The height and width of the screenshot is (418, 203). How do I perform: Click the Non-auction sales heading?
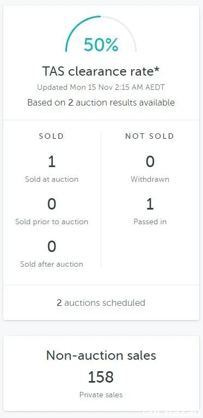tap(101, 355)
